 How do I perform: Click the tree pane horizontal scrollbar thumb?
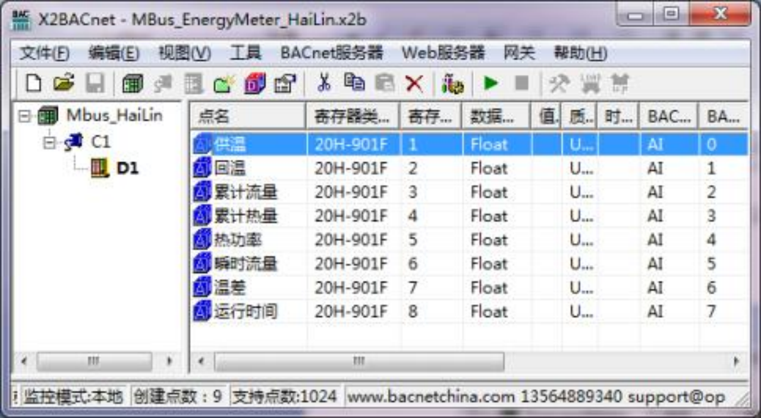click(x=93, y=361)
